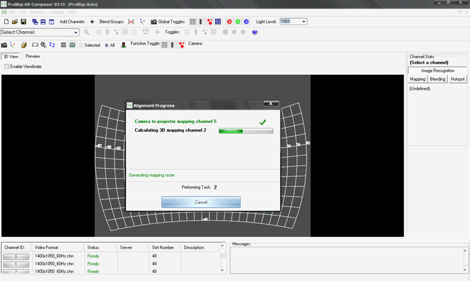Click the Add Channels plus icon
This screenshot has height=281, width=470.
[92, 22]
